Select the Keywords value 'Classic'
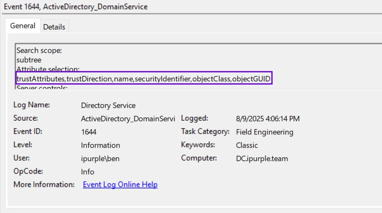The height and width of the screenshot is (213, 382). point(247,145)
